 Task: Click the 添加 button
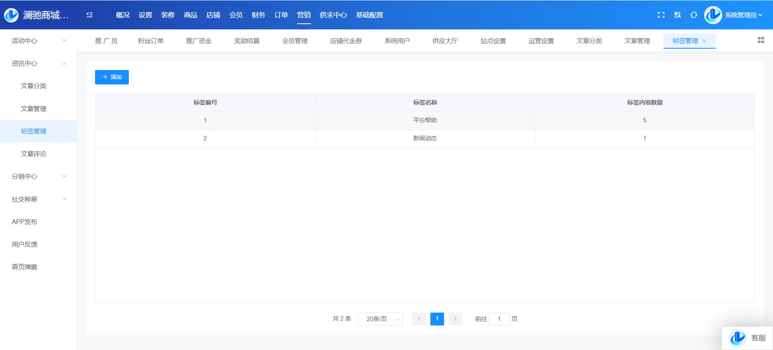(112, 77)
